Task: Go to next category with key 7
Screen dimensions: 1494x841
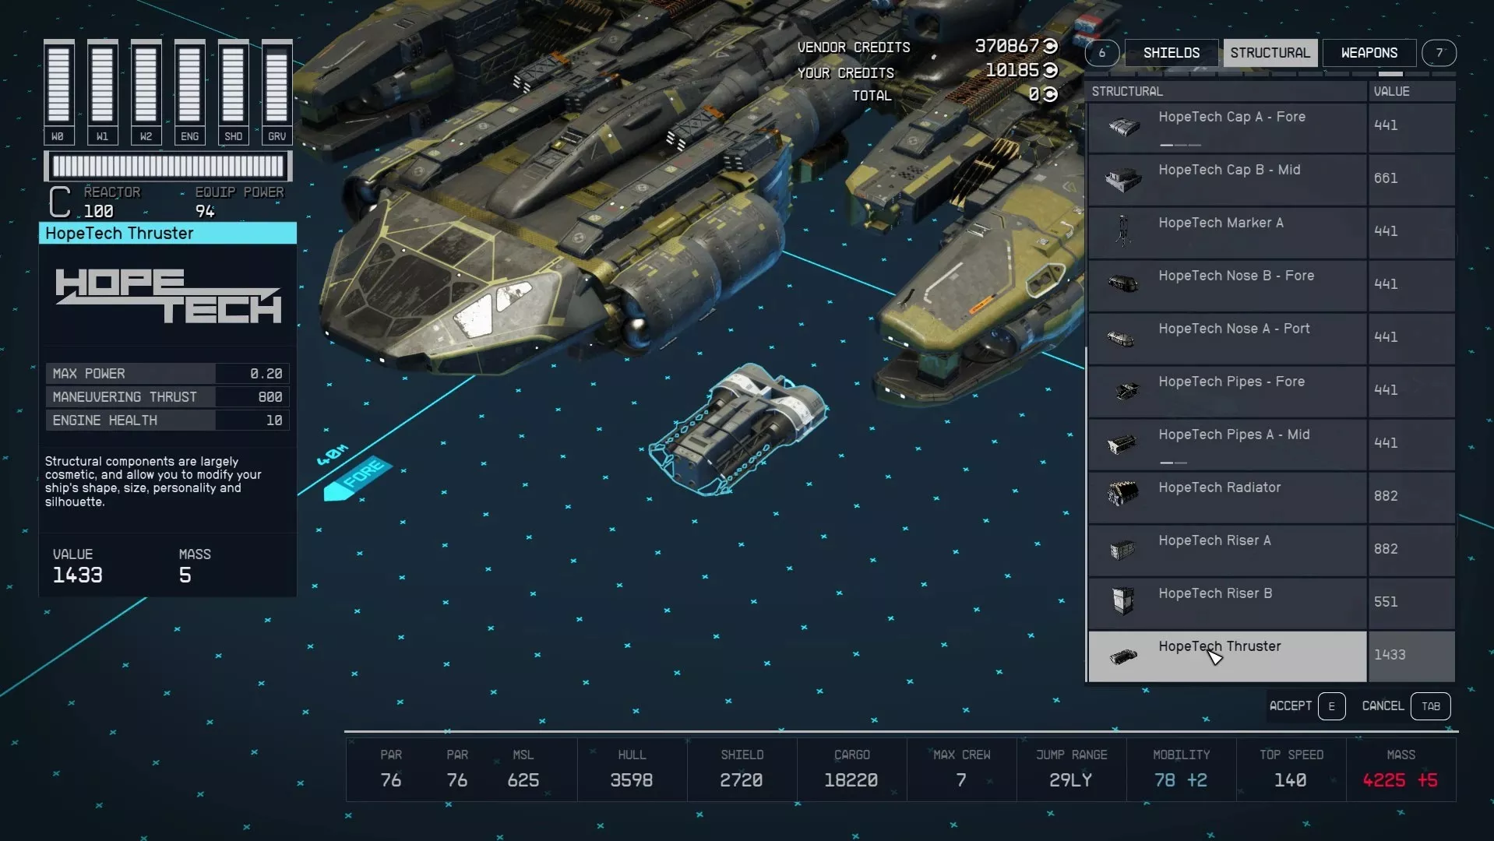Action: [1439, 53]
